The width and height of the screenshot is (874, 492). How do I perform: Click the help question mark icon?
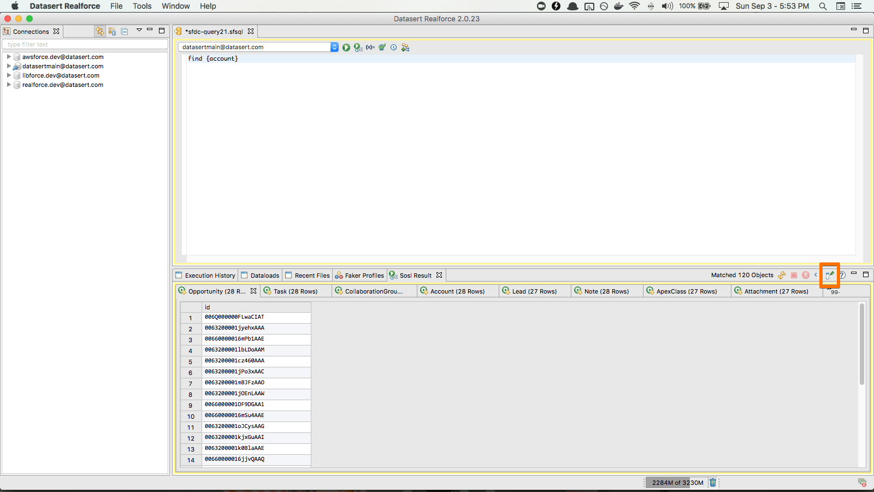tap(842, 275)
